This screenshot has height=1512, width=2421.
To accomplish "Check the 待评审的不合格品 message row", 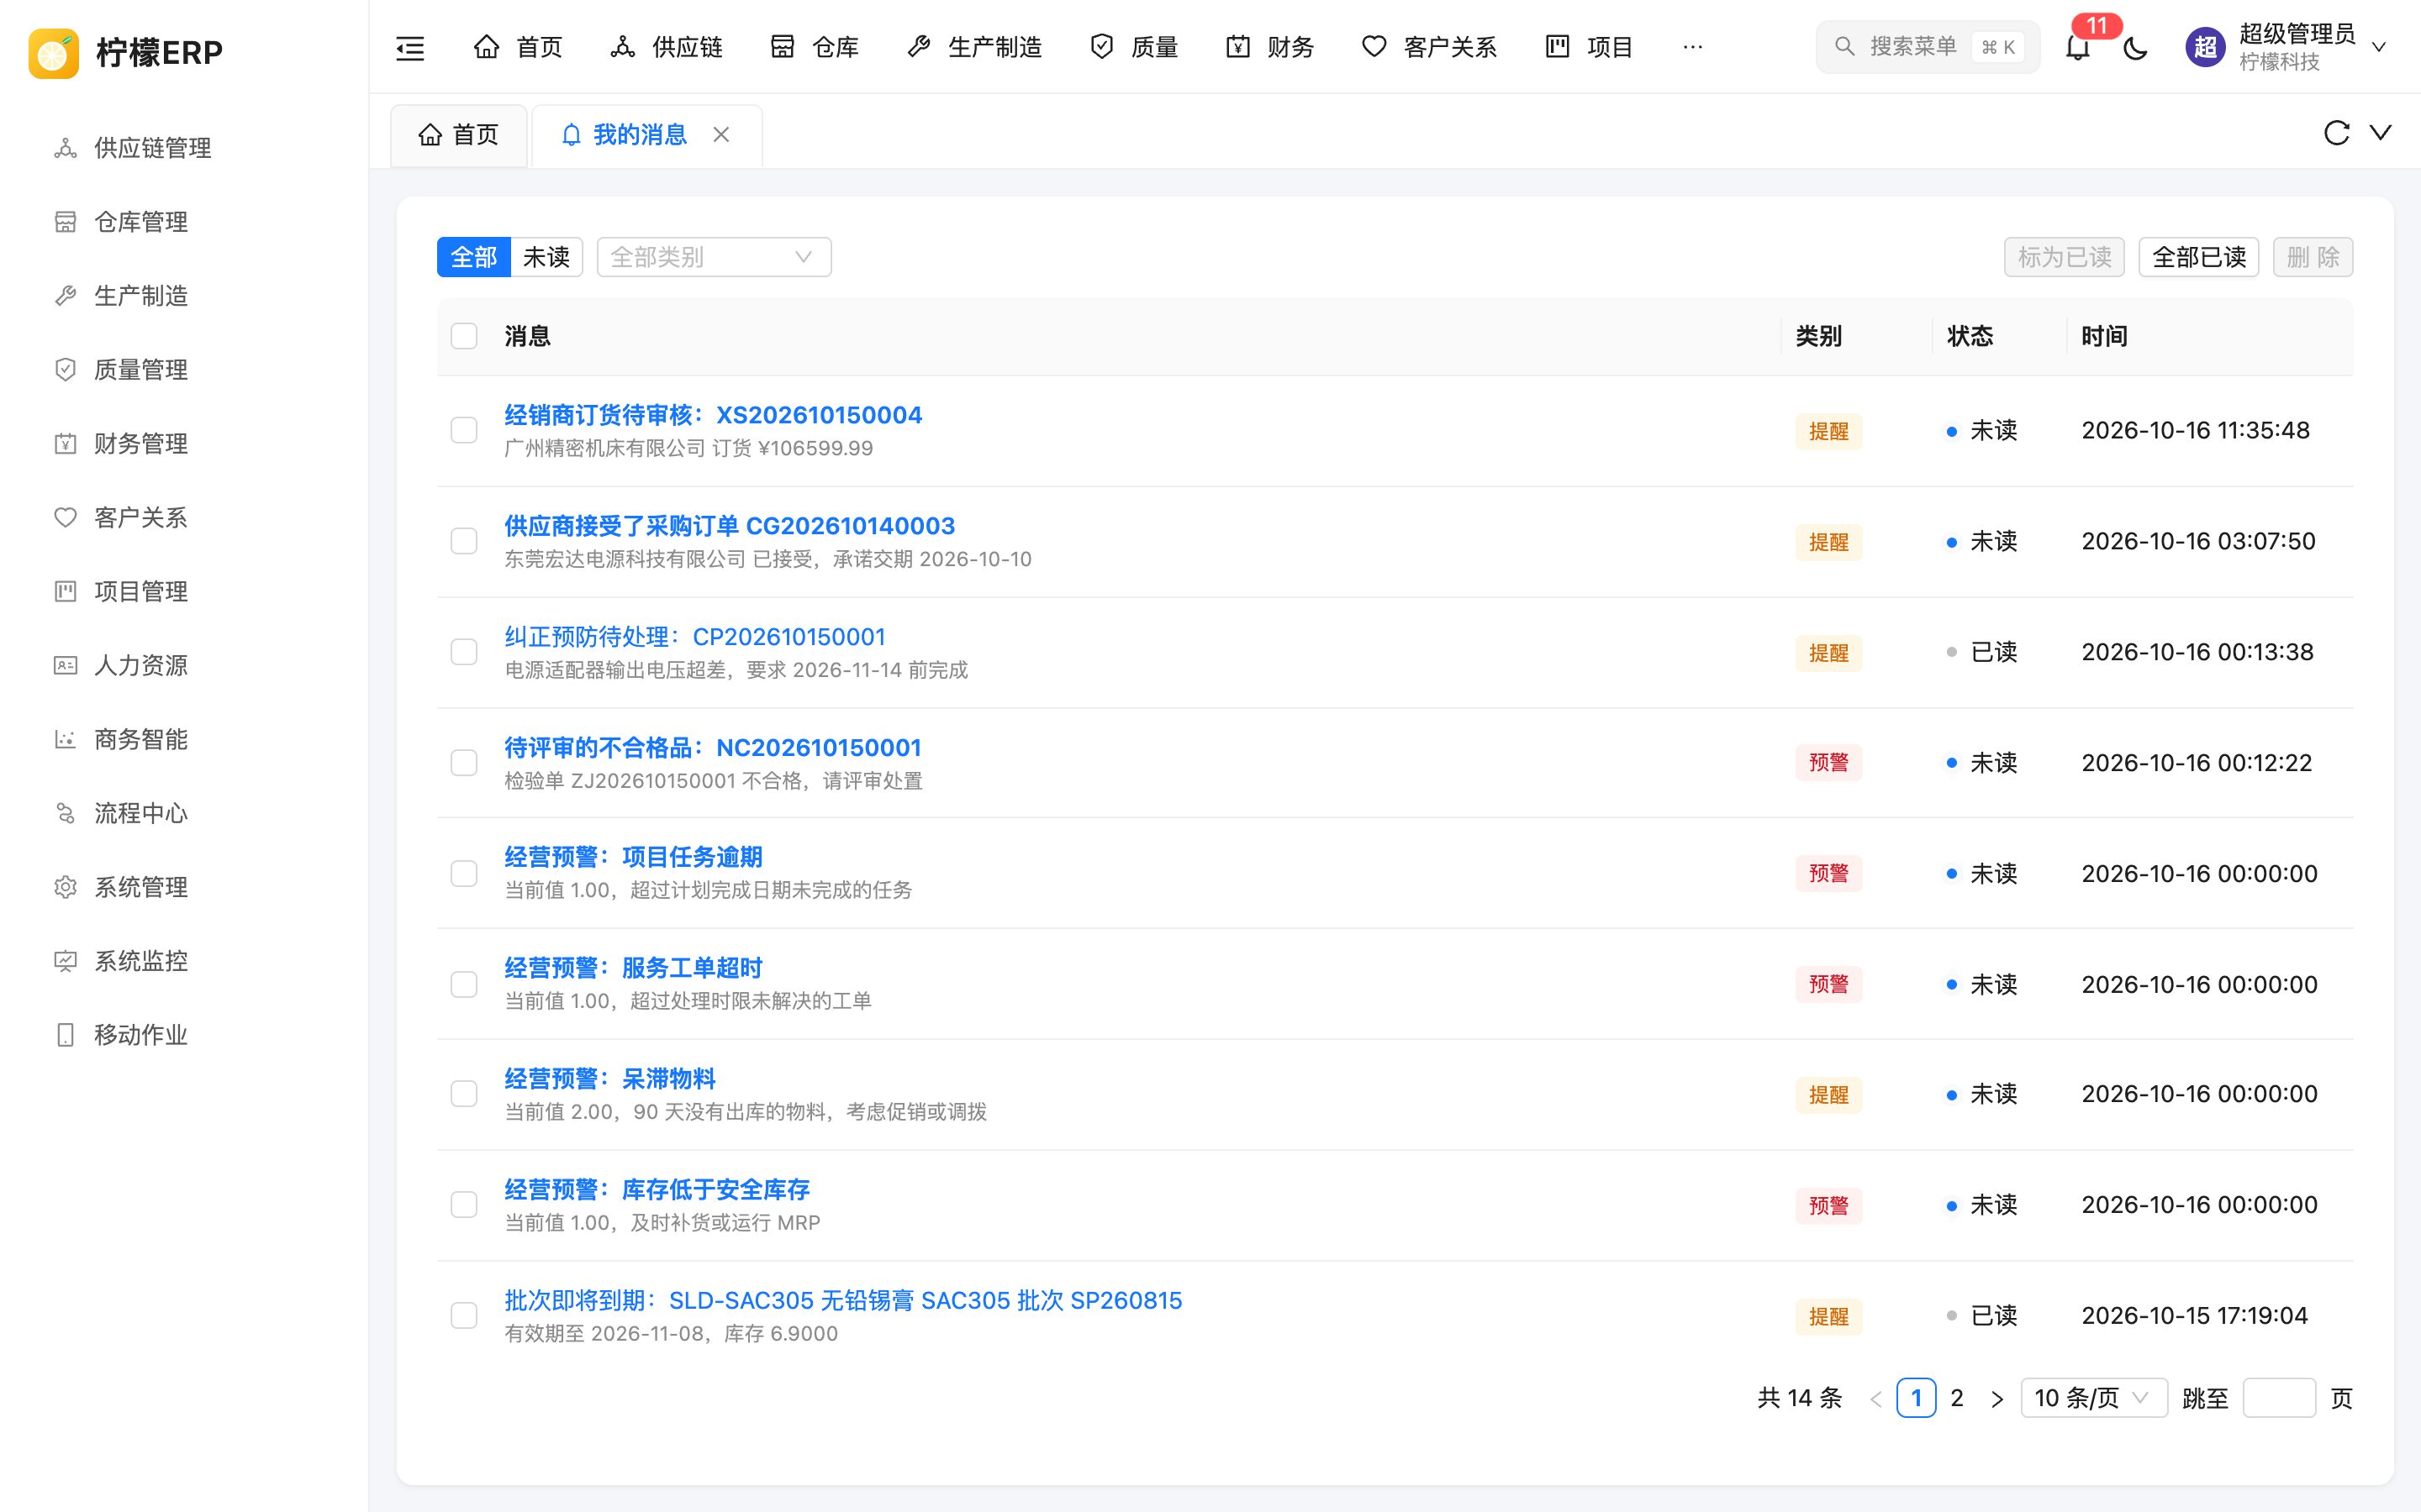I will tap(464, 763).
